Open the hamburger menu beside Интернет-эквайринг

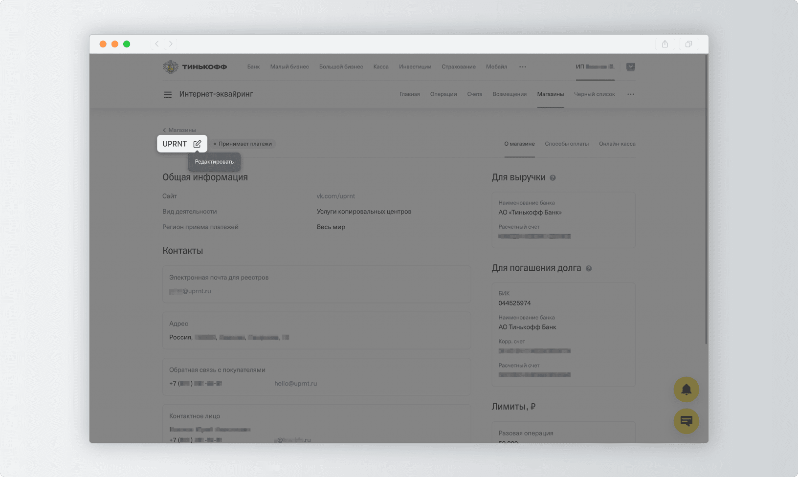168,94
